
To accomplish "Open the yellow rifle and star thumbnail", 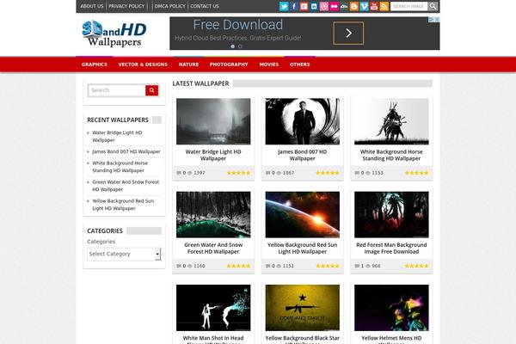I will [x=303, y=308].
